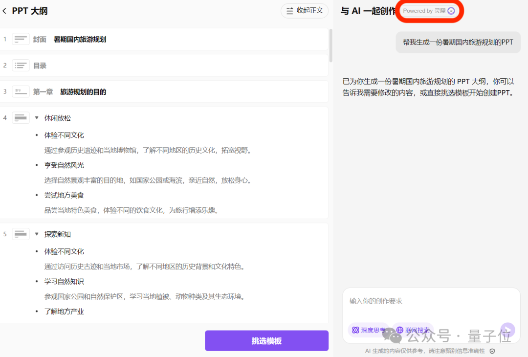528x357 pixels.
Task: Click the user message bubble 帮我生成暑期旅游PPT
Action: click(458, 43)
